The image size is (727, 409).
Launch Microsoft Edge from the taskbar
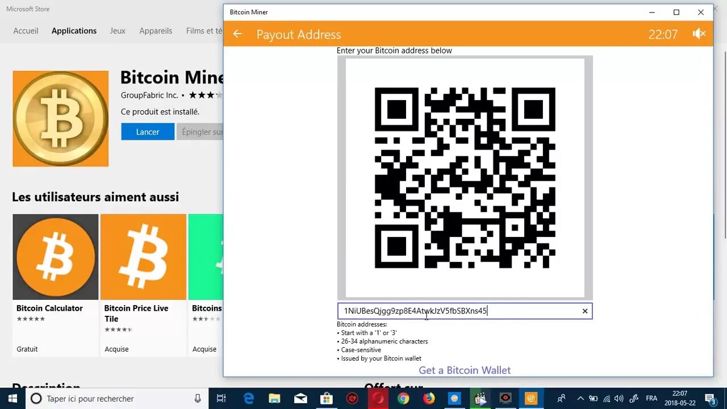(x=249, y=398)
